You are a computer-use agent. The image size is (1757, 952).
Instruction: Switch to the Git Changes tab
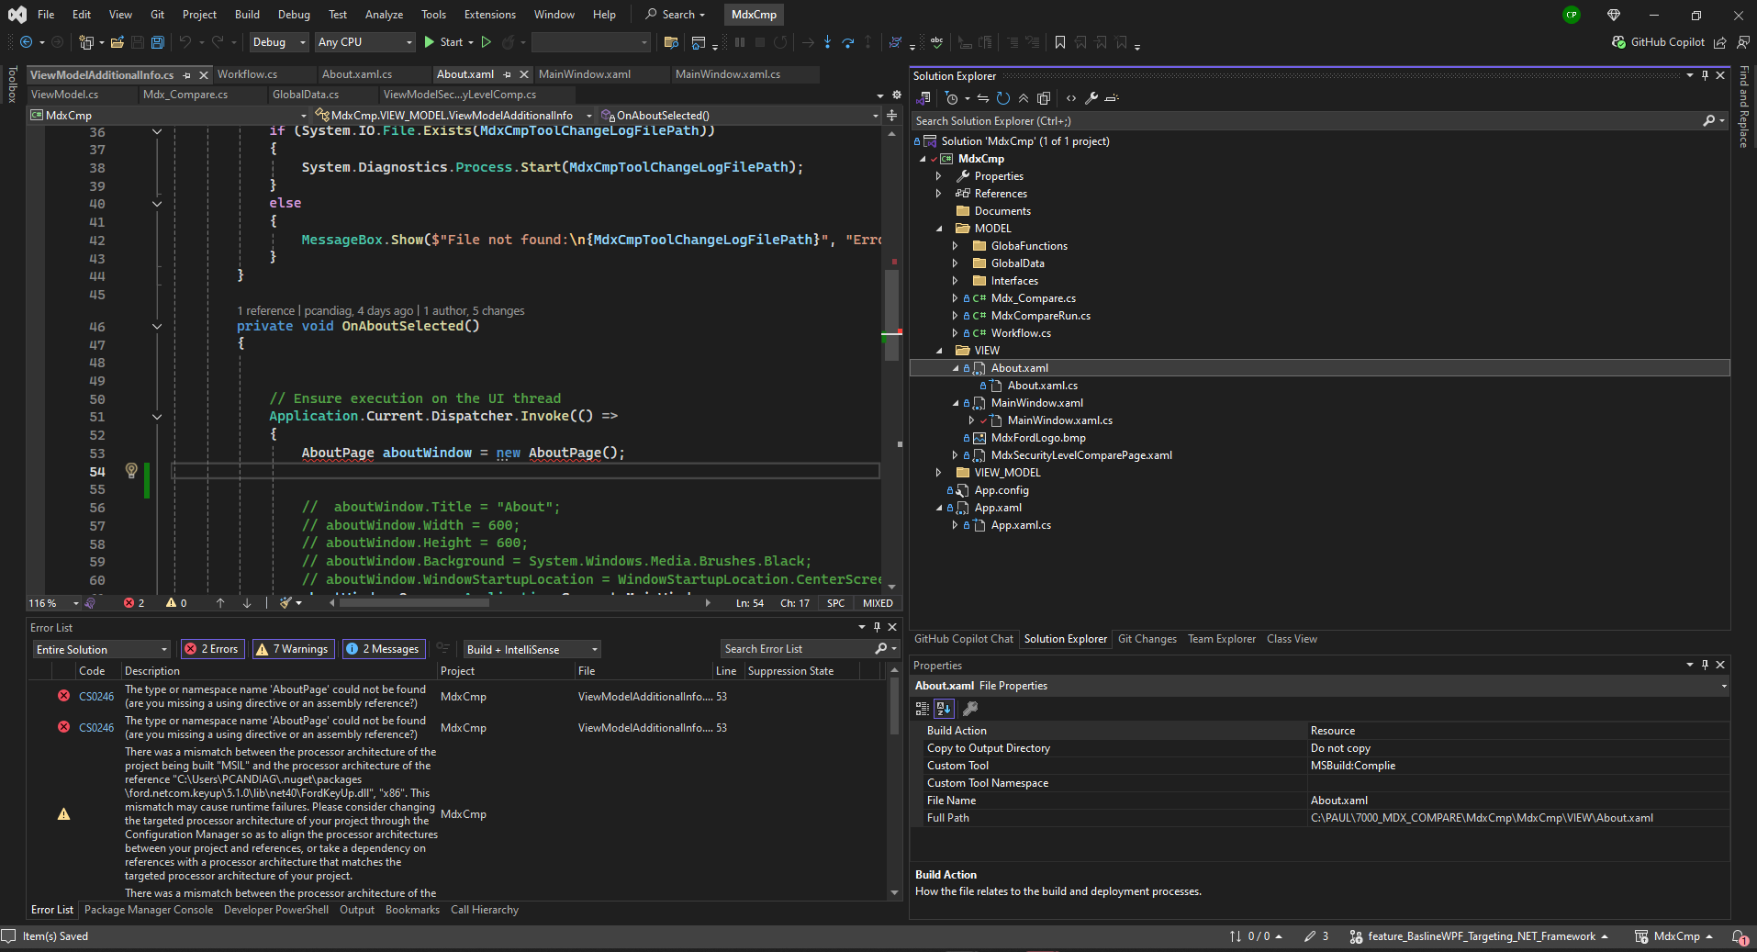pyautogui.click(x=1147, y=638)
